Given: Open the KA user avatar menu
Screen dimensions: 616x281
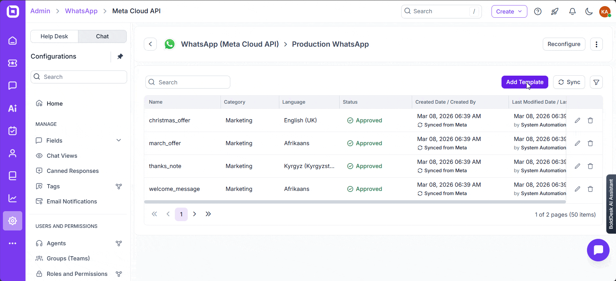Looking at the screenshot, I should point(605,12).
